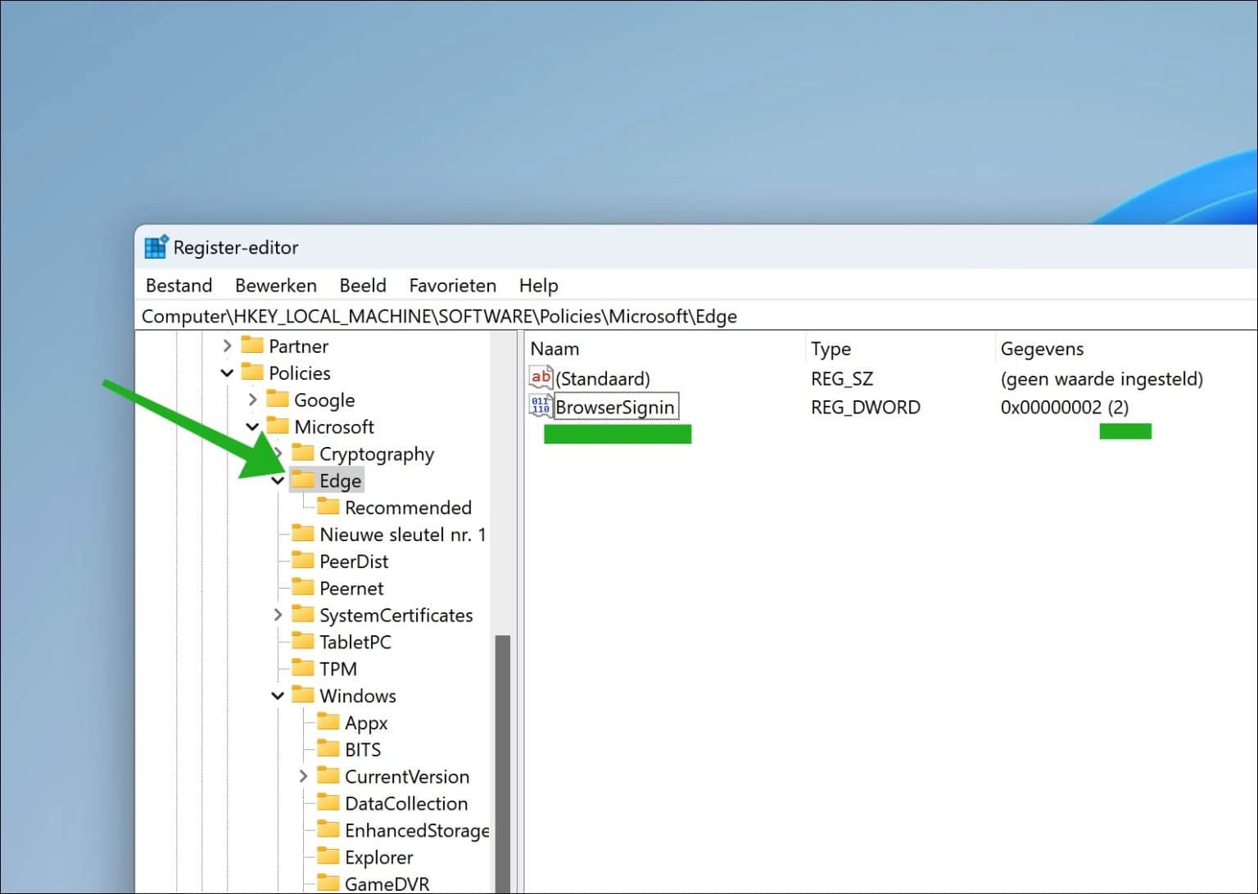This screenshot has height=894, width=1258.
Task: Click the BrowserSignin DWORD value icon
Action: pyautogui.click(x=541, y=406)
